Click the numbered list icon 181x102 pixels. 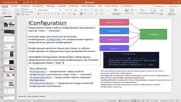[86, 10]
